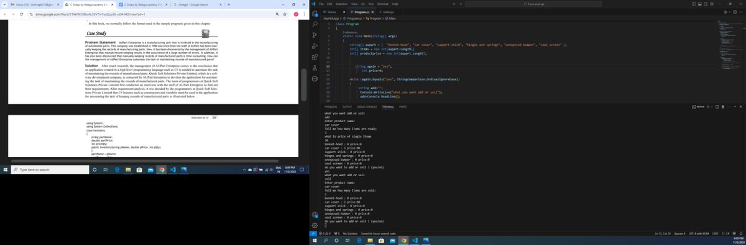Click the Run program play icon in VS Code

tap(725, 12)
